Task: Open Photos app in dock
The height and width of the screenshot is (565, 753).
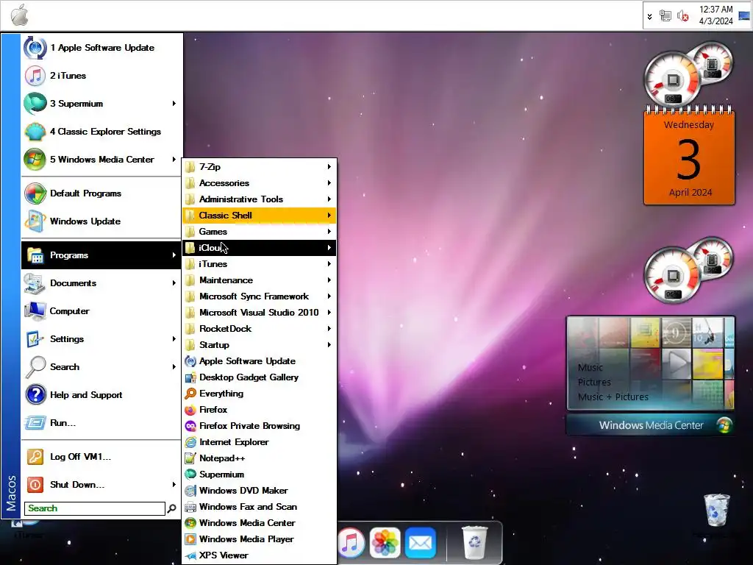Action: tap(385, 543)
